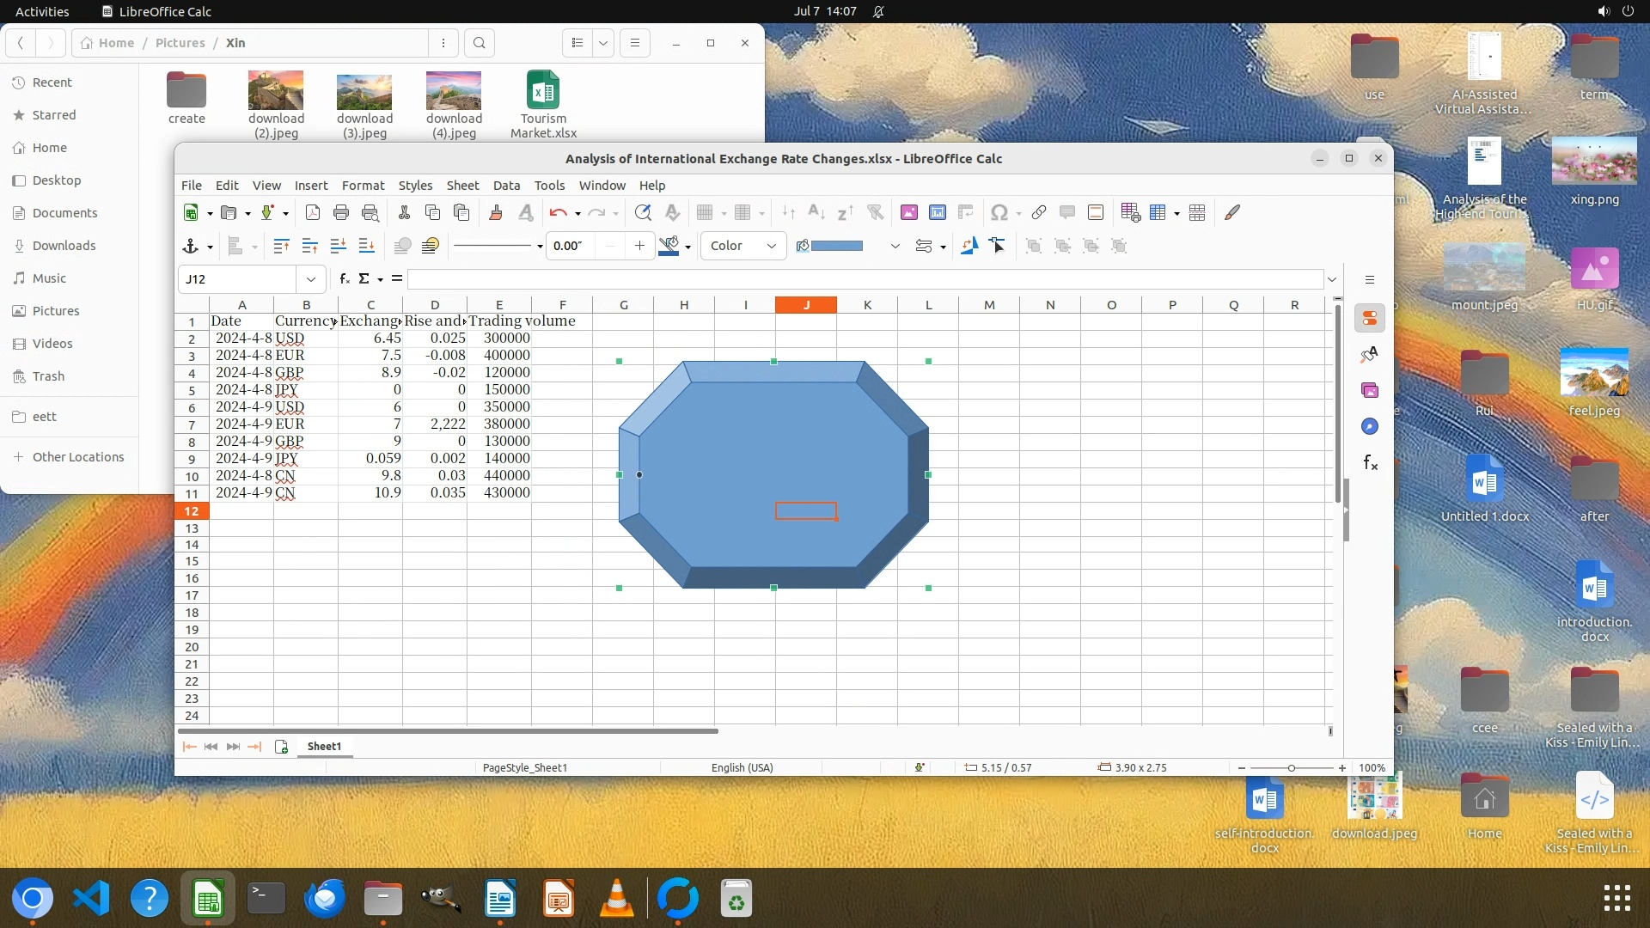Open the Navigator in the sidebar

click(1370, 426)
